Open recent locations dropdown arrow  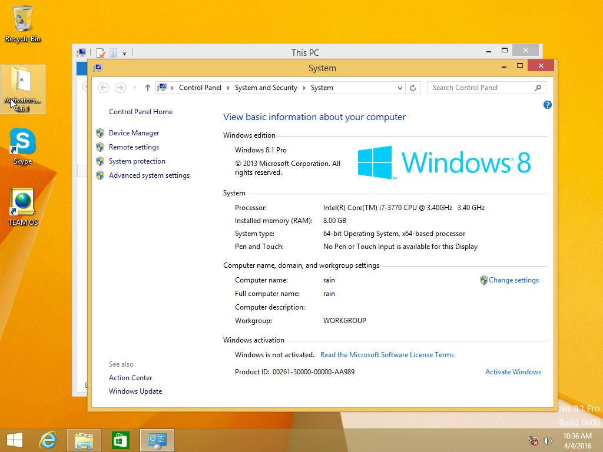tap(134, 88)
